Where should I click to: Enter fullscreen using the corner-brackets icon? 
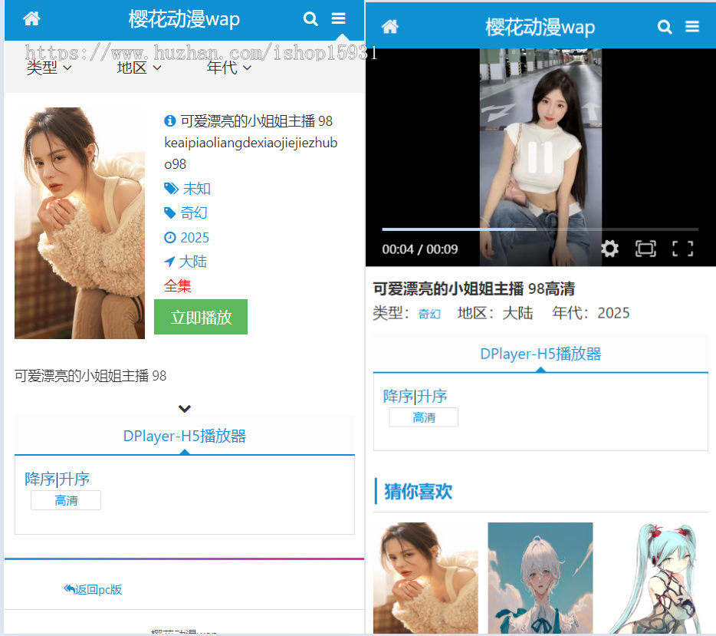[x=683, y=249]
